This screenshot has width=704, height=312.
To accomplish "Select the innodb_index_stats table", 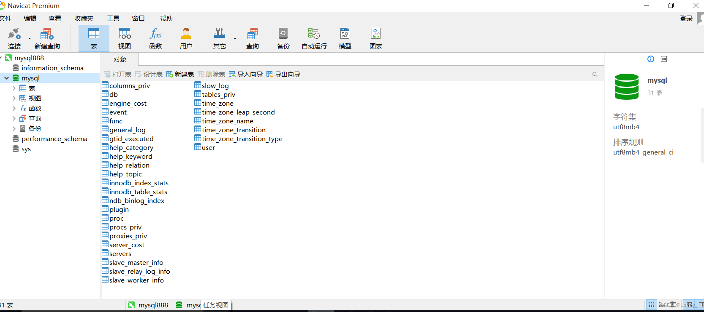I will tap(135, 183).
